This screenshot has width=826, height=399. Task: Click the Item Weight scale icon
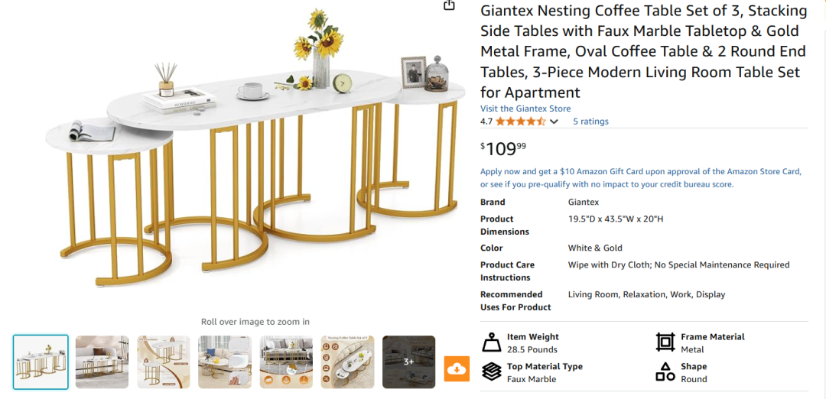[491, 342]
